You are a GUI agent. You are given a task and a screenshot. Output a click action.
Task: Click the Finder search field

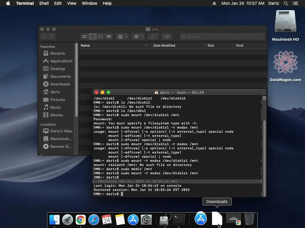coord(222,37)
